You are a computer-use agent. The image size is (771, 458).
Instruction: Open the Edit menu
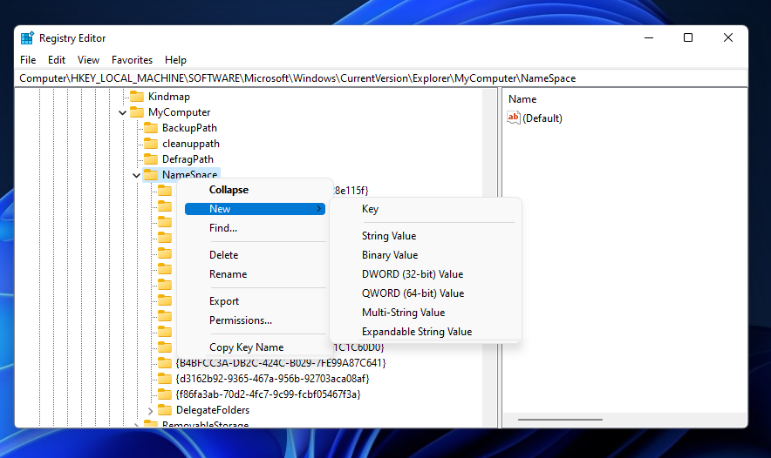(x=57, y=60)
